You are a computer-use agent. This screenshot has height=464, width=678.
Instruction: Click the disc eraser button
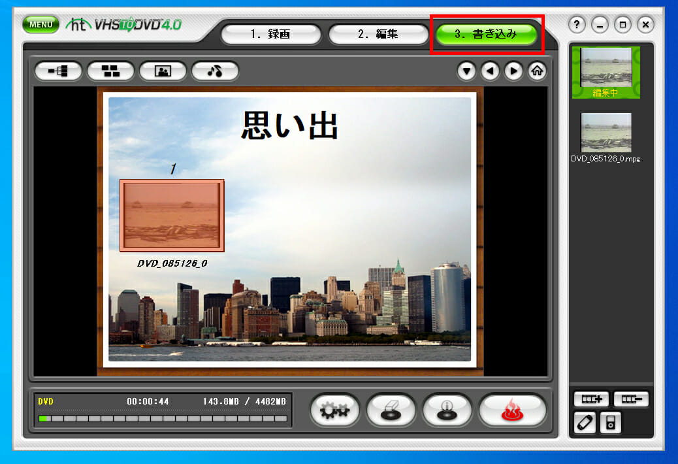click(391, 410)
